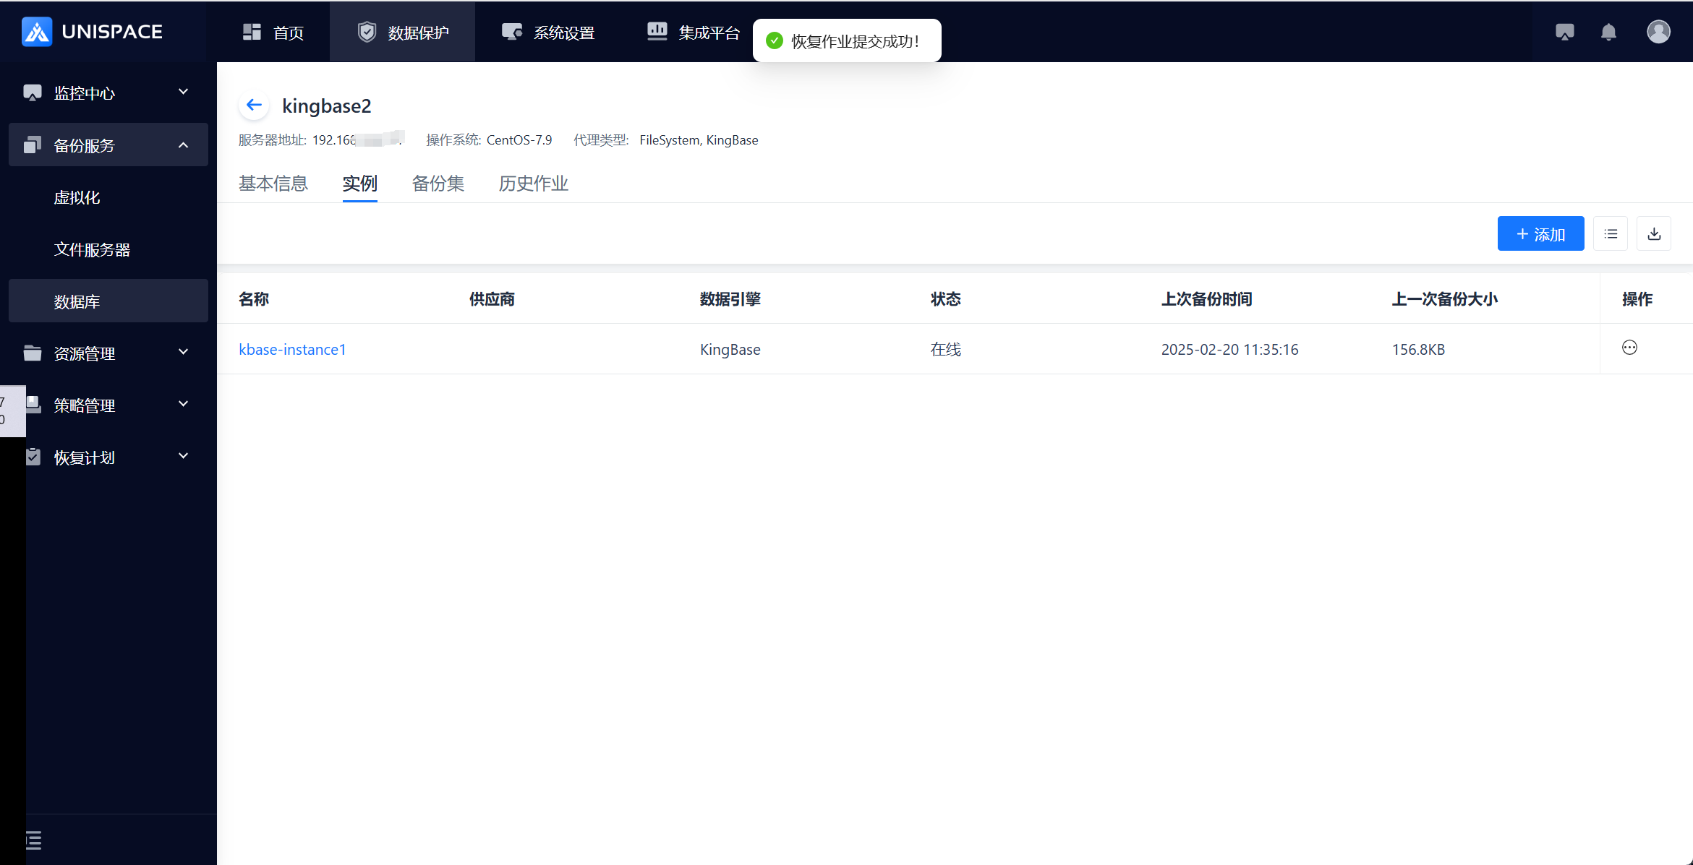Open the message icon in top bar
This screenshot has height=865, width=1693.
coord(1564,32)
